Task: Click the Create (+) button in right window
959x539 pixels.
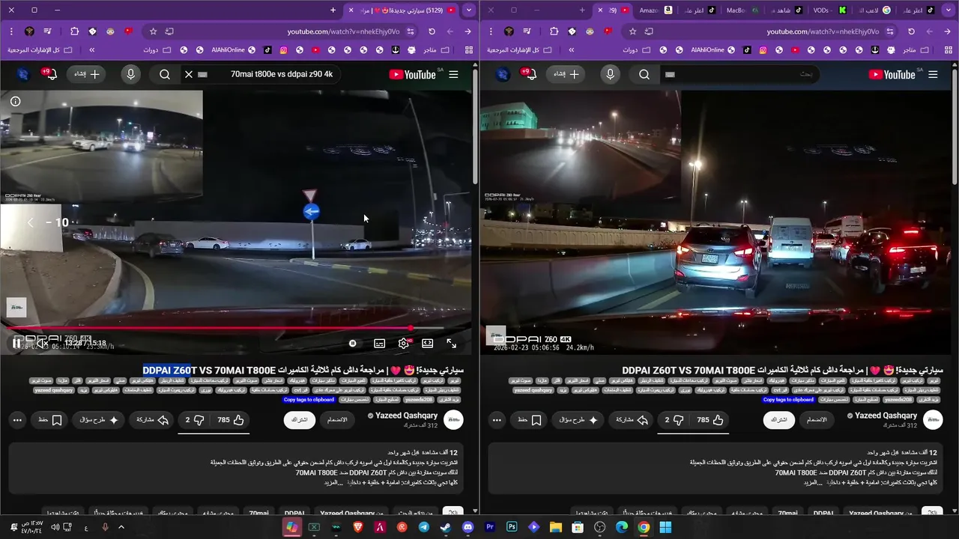Action: coord(566,75)
